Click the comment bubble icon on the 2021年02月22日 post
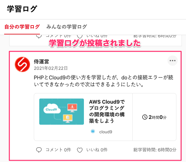 pyautogui.click(x=39, y=150)
